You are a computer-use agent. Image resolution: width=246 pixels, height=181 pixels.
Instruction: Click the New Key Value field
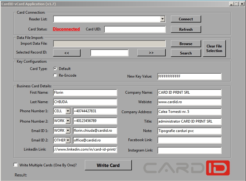(x=189, y=76)
